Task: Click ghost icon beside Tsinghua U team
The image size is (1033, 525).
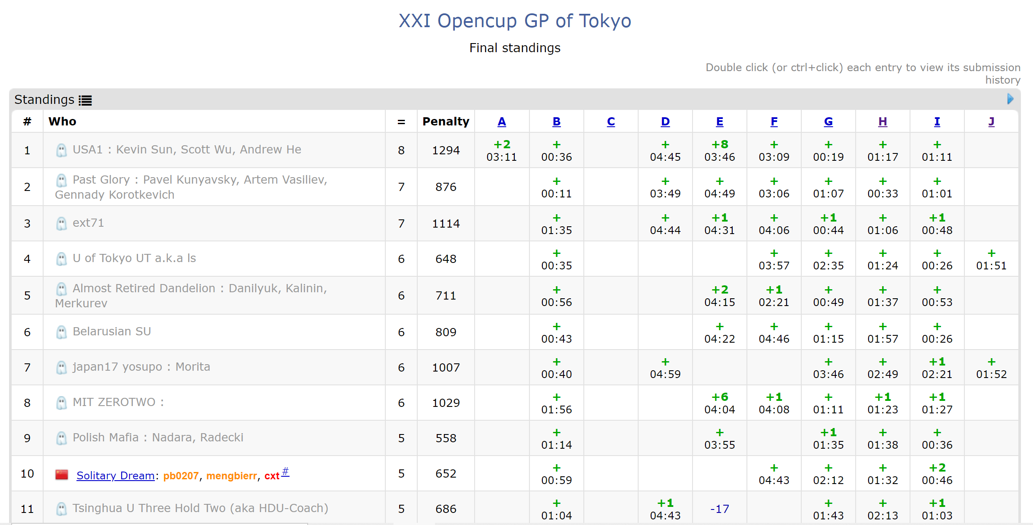Action: [62, 509]
